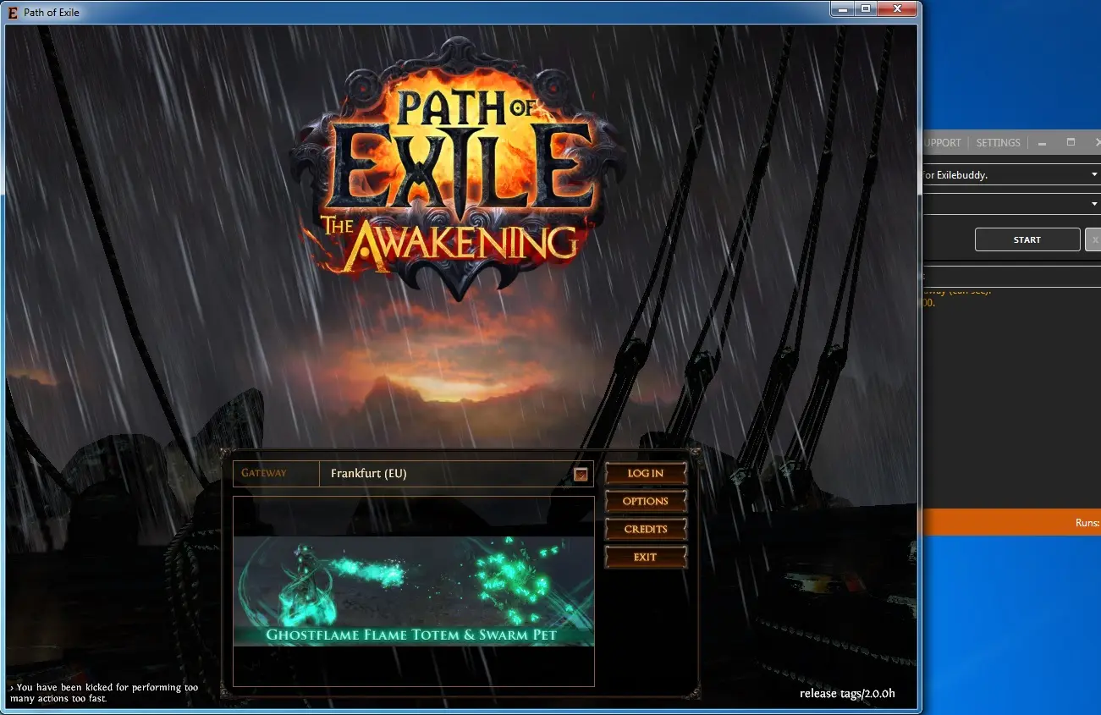Click the Path of Exile title bar icon
The width and height of the screenshot is (1101, 715).
click(x=13, y=12)
